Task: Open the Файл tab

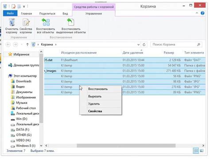Action: pyautogui.click(x=10, y=13)
